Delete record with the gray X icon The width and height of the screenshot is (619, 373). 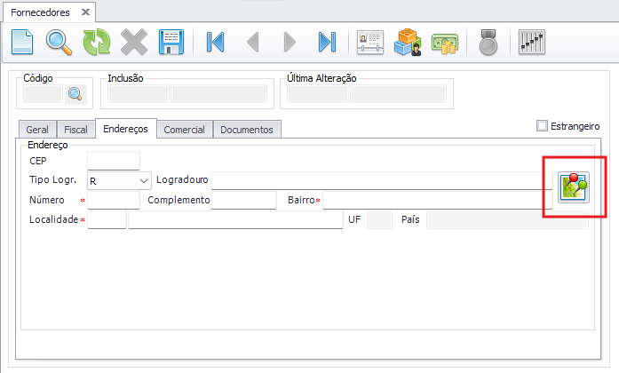tap(133, 42)
